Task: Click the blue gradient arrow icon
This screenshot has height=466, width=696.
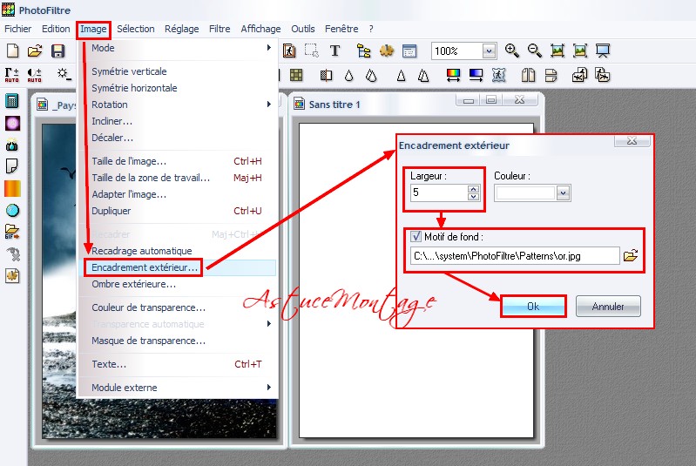Action: click(x=476, y=75)
